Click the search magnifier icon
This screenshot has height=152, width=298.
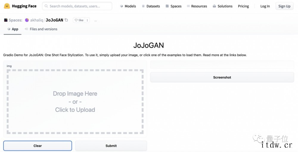(46, 6)
